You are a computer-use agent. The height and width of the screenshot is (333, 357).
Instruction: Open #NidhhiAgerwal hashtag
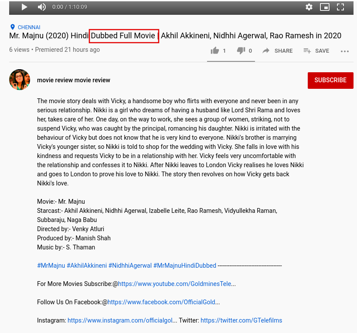point(130,266)
